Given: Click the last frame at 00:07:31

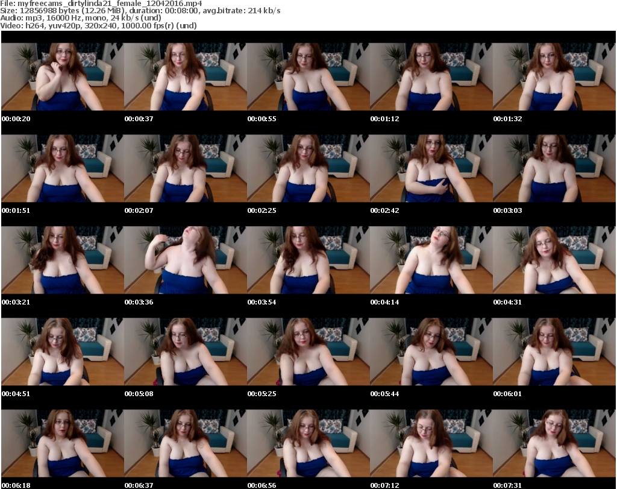Looking at the screenshot, I should [x=554, y=443].
